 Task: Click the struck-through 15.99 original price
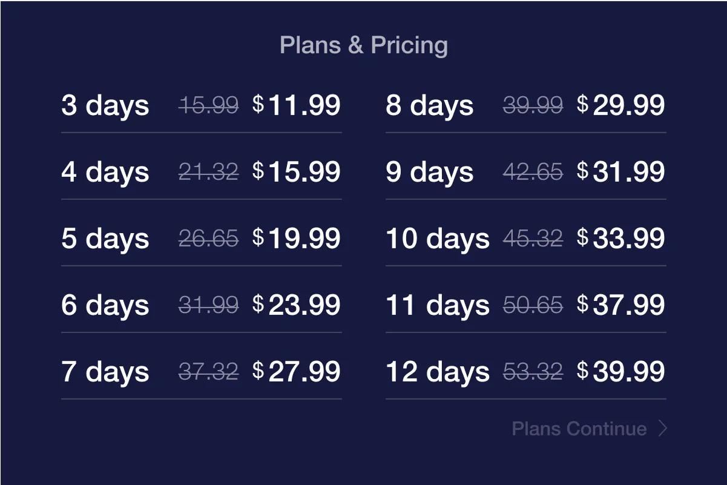(x=208, y=105)
